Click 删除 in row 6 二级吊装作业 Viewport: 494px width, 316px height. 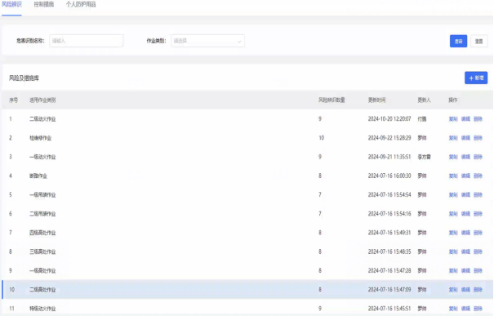coord(478,214)
